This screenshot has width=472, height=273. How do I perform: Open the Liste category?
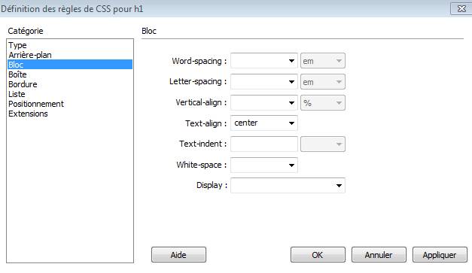pyautogui.click(x=17, y=94)
